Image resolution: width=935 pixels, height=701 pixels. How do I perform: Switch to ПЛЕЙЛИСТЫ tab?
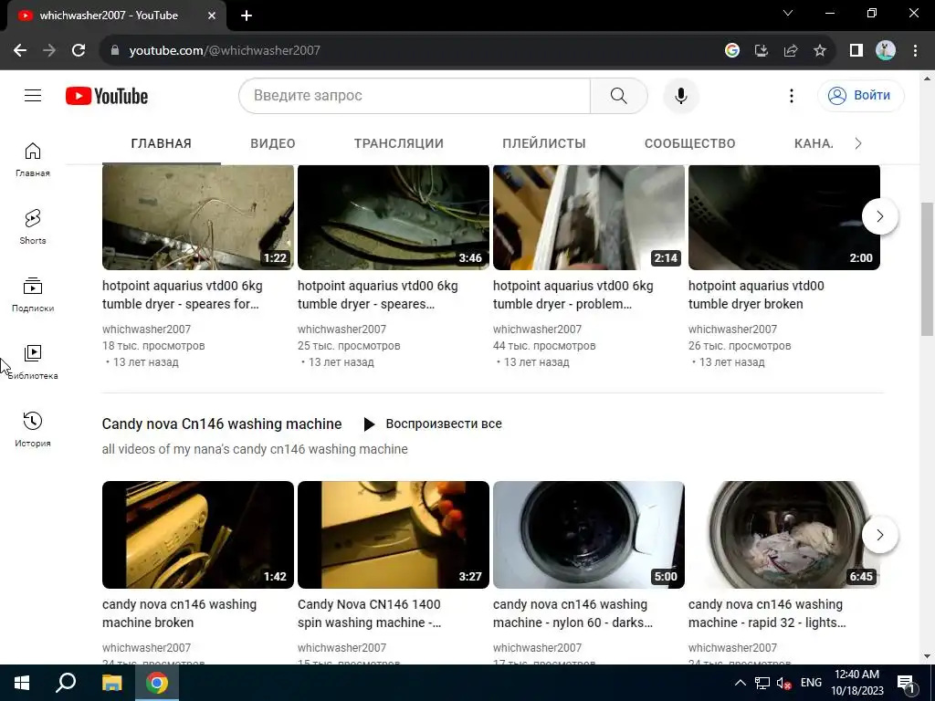tap(544, 143)
